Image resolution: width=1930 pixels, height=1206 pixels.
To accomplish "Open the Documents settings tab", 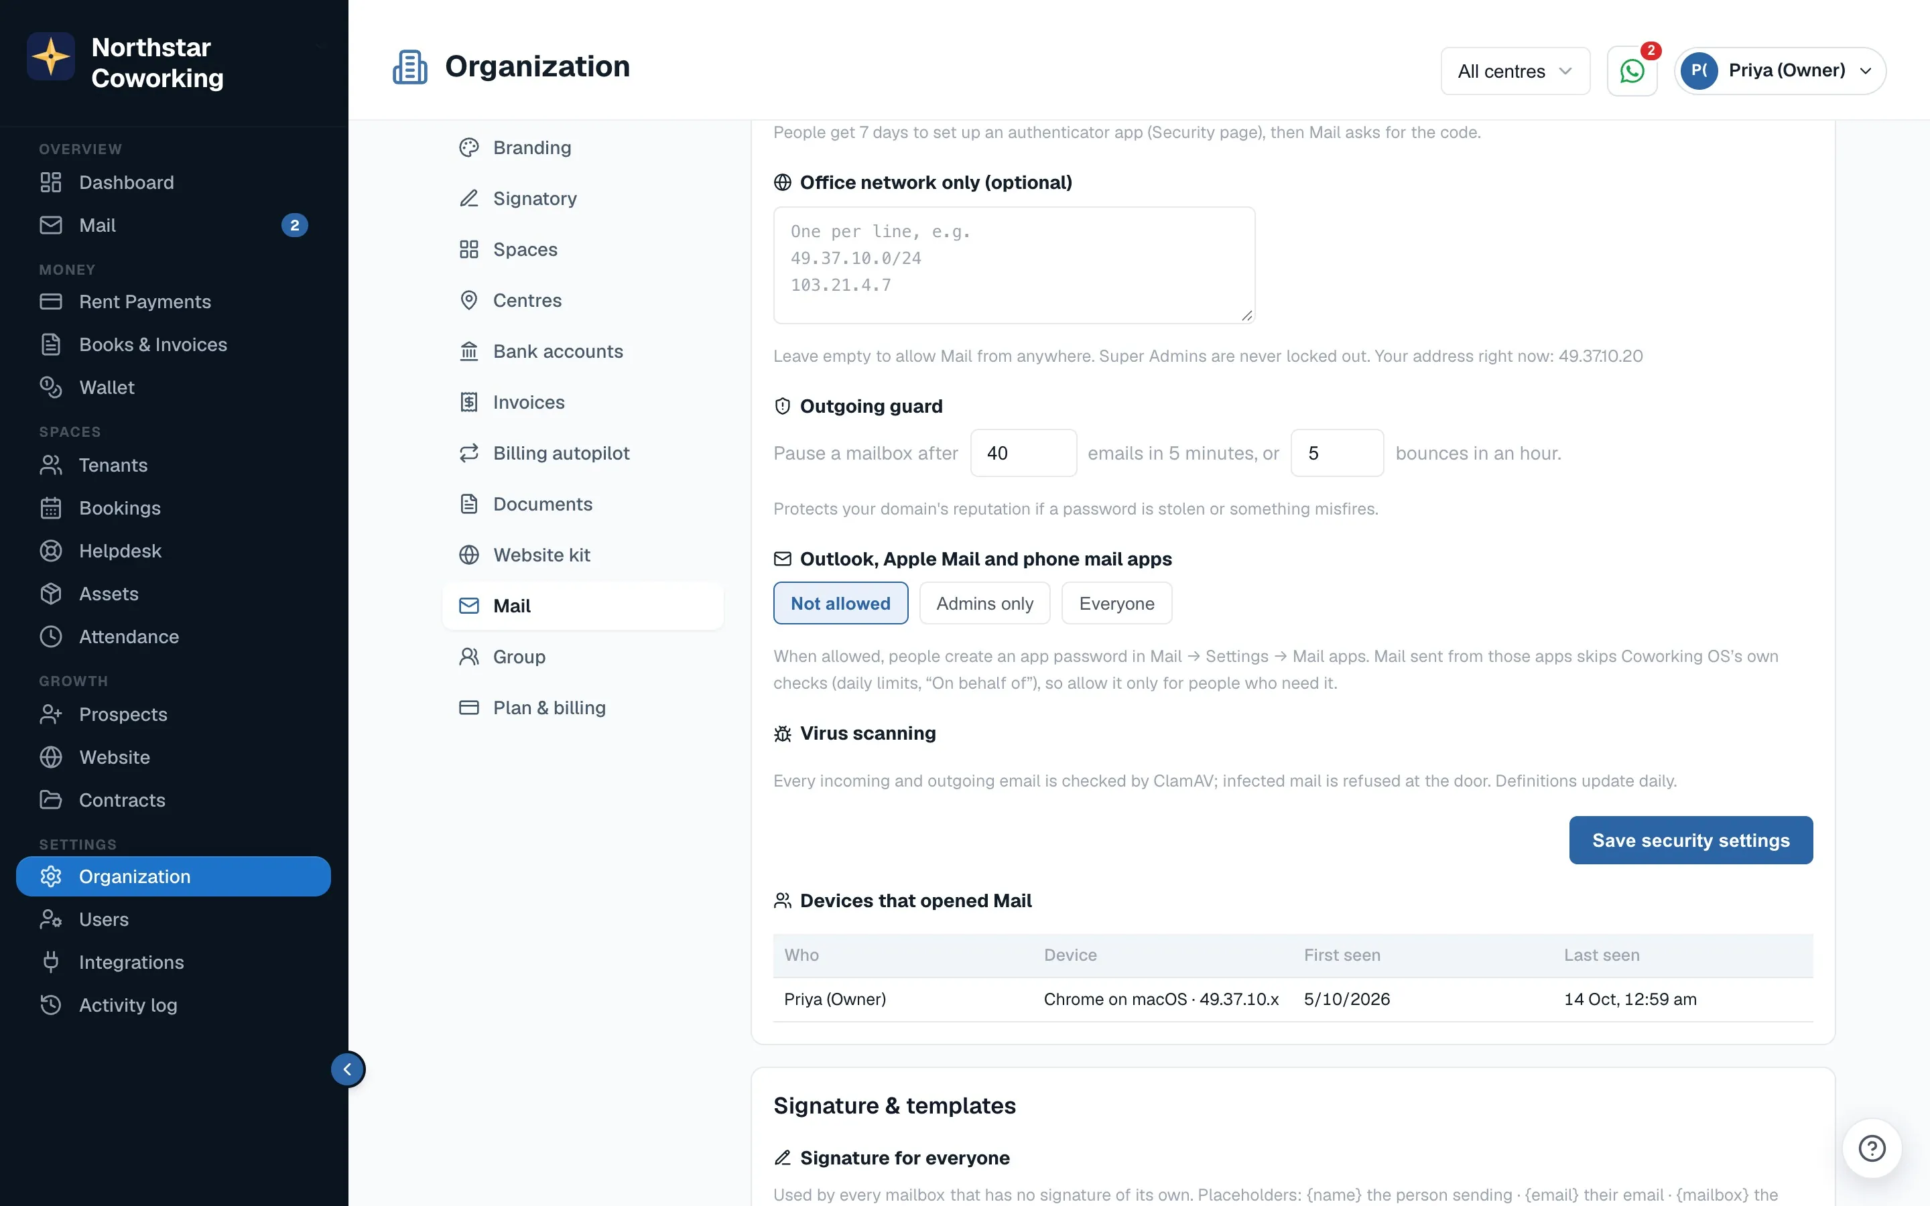I will [583, 505].
